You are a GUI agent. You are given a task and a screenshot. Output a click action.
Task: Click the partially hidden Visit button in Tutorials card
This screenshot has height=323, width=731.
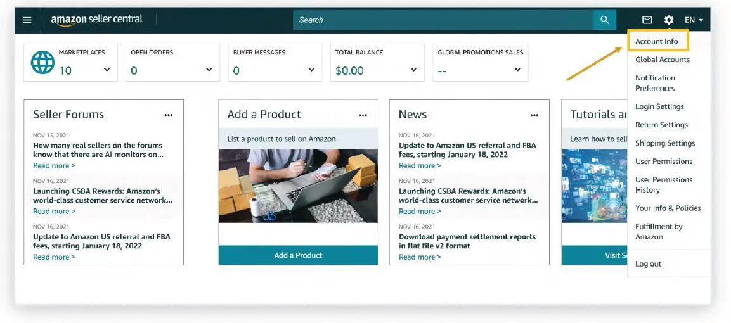pos(595,255)
